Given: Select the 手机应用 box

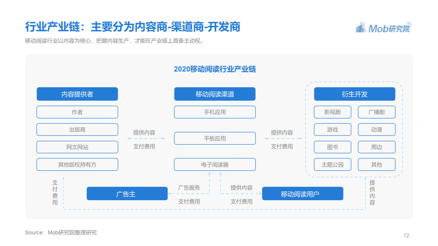Looking at the screenshot, I should click(215, 112).
